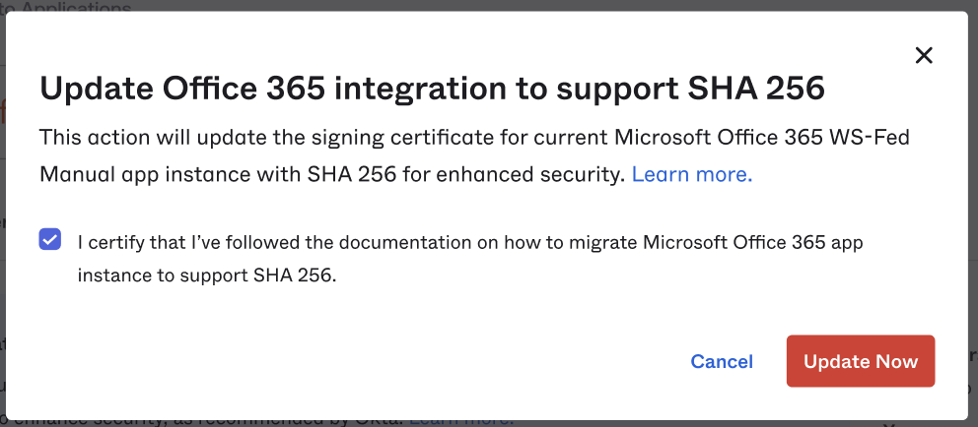Close the SHA 256 update dialog
978x427 pixels.
tap(924, 55)
